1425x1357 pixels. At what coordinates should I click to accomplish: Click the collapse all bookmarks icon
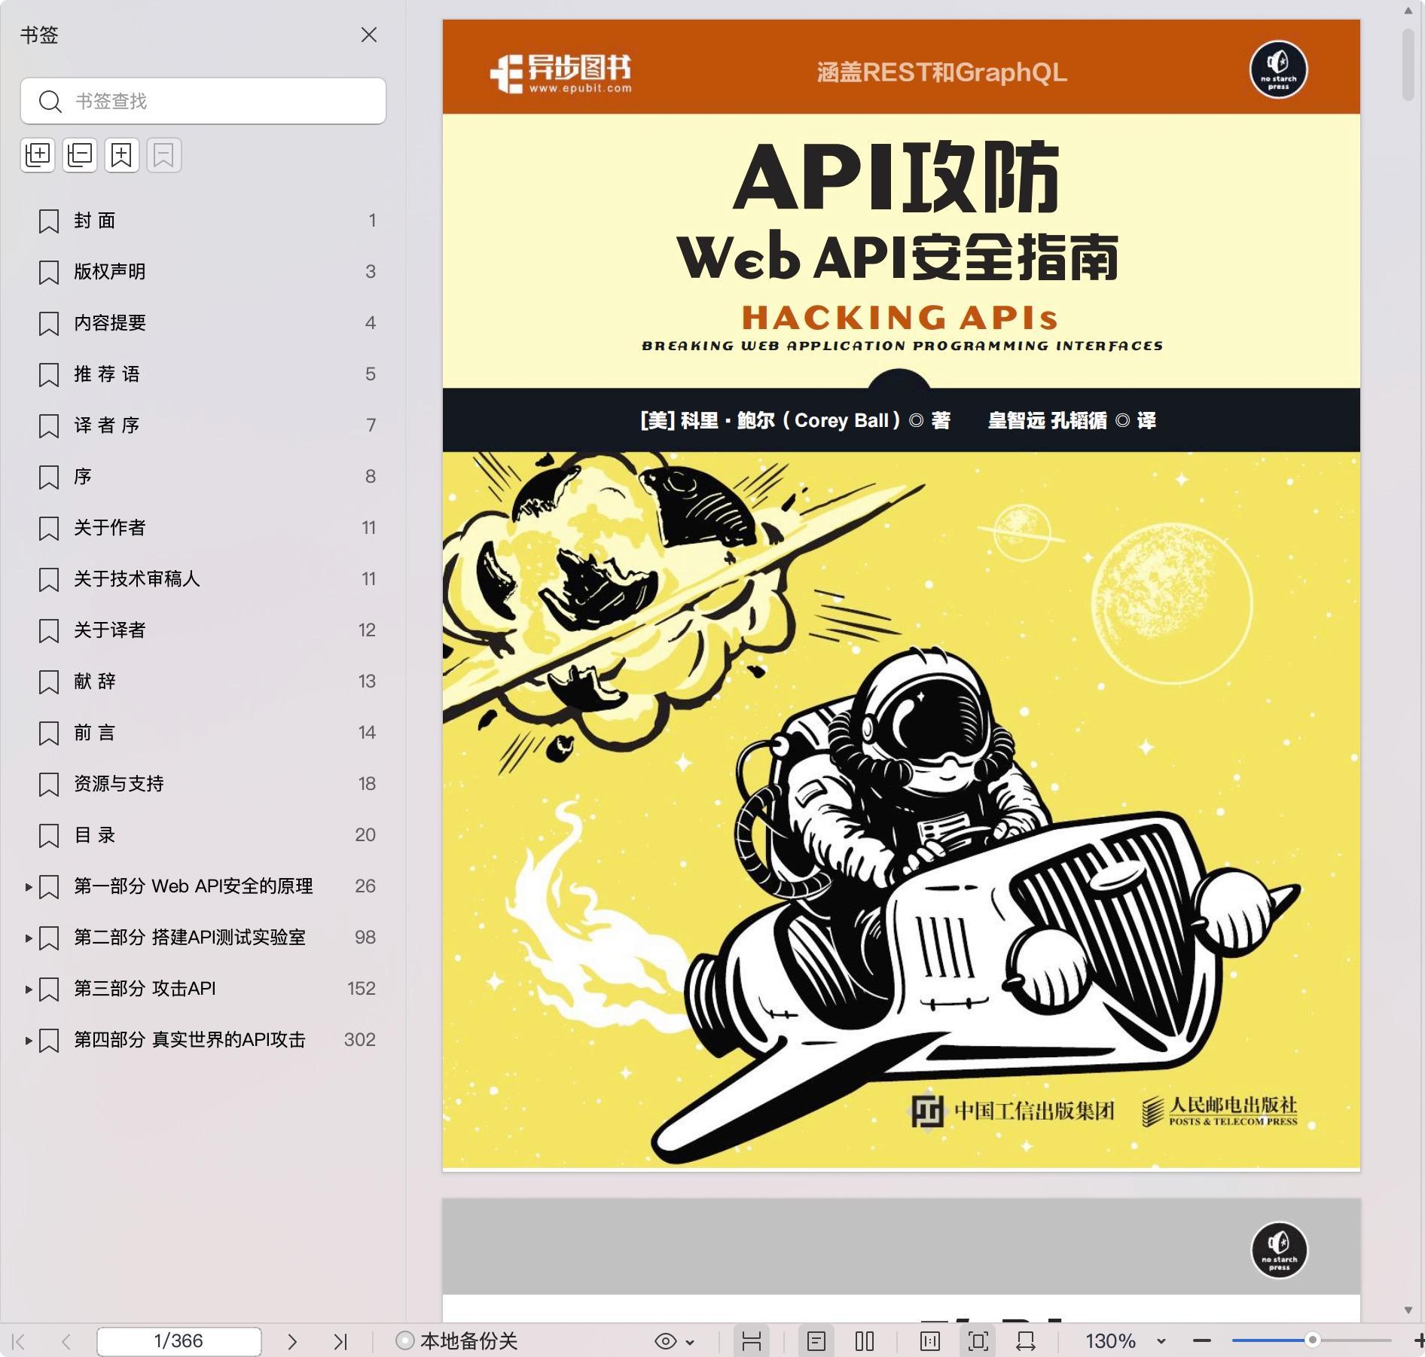[80, 155]
